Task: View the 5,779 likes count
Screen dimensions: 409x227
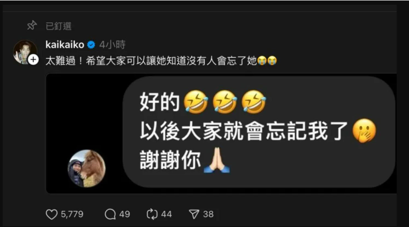Action: [72, 214]
